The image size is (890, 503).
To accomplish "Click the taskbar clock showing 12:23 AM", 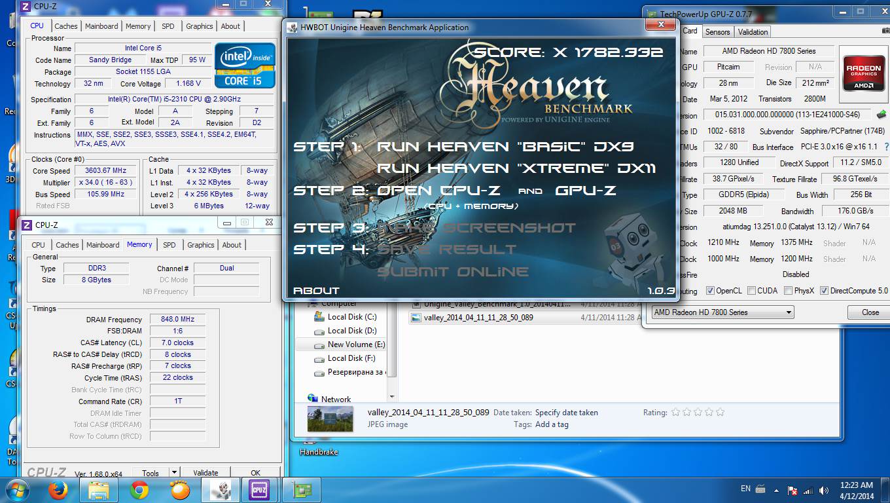I will pyautogui.click(x=857, y=490).
